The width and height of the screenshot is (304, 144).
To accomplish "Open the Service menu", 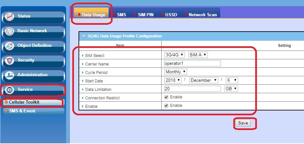I will tap(33, 90).
